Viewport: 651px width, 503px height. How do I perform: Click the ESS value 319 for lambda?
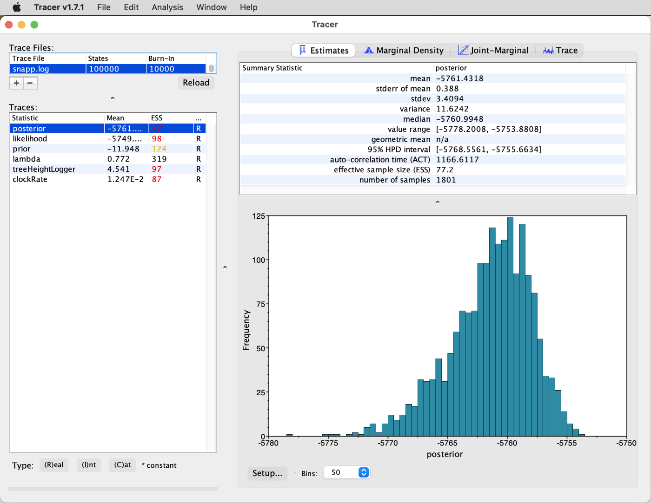tap(159, 159)
